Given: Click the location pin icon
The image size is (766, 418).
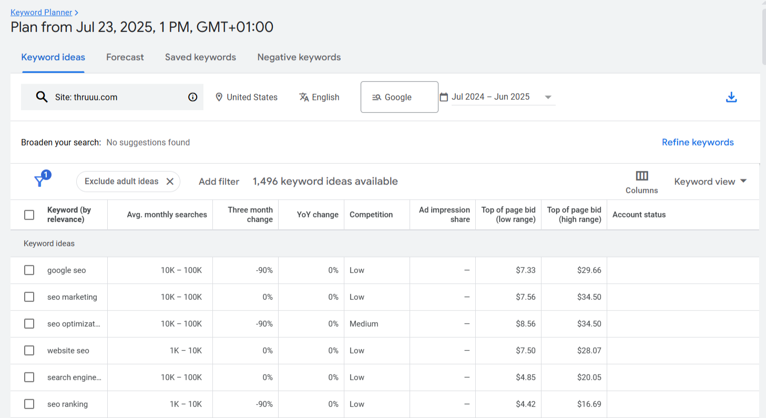Looking at the screenshot, I should 219,97.
